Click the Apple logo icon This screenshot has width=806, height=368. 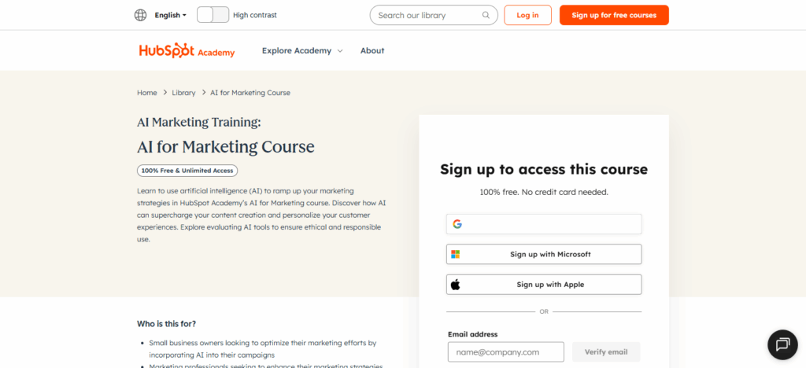[455, 284]
